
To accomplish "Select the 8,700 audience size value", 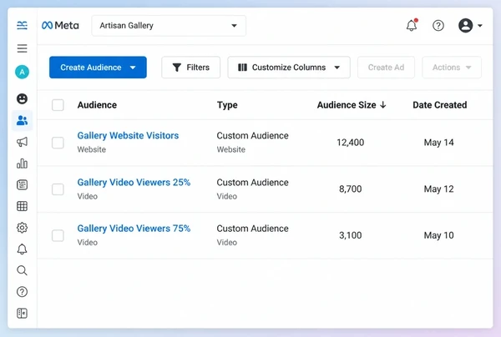I will [x=350, y=189].
